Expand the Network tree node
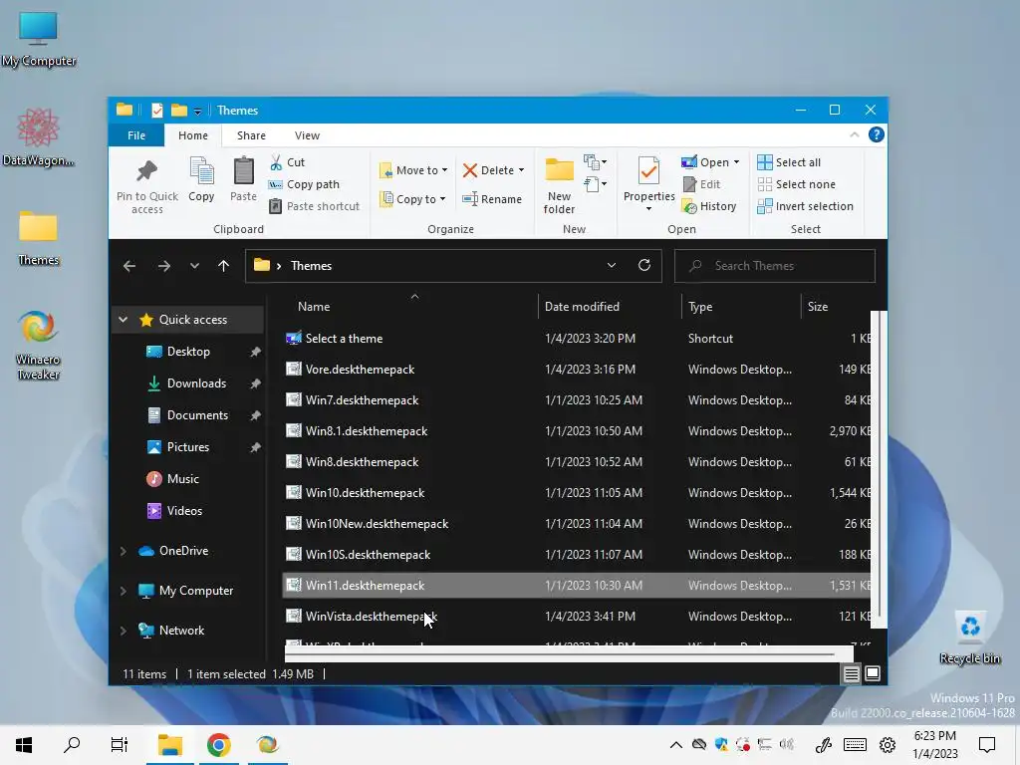The width and height of the screenshot is (1020, 765). 123,631
